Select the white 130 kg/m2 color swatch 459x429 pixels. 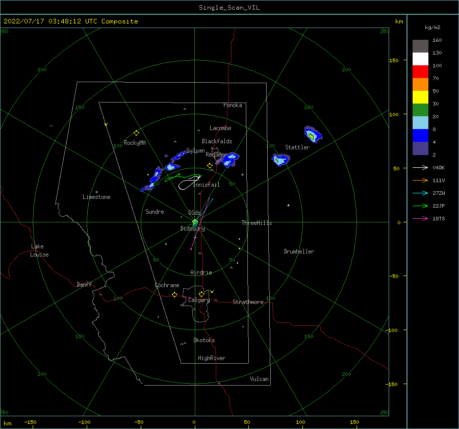click(420, 59)
